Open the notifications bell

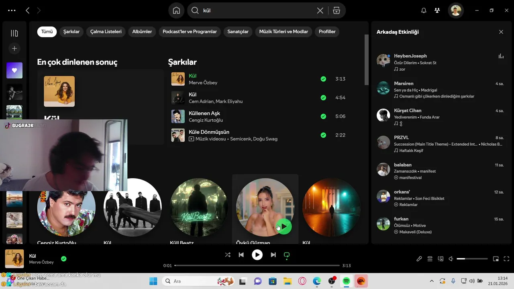point(424,10)
